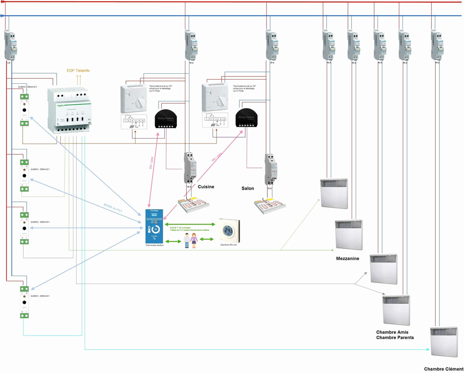
Task: Click the long green arrow between Jeedom and Danfoss
Action: pos(190,225)
